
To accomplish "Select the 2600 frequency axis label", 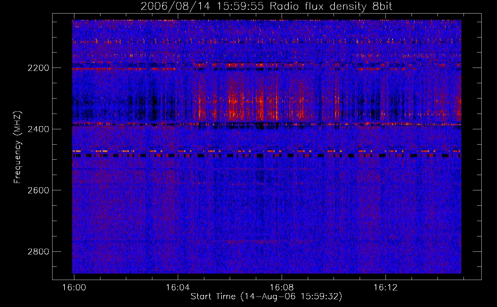I will pos(38,190).
